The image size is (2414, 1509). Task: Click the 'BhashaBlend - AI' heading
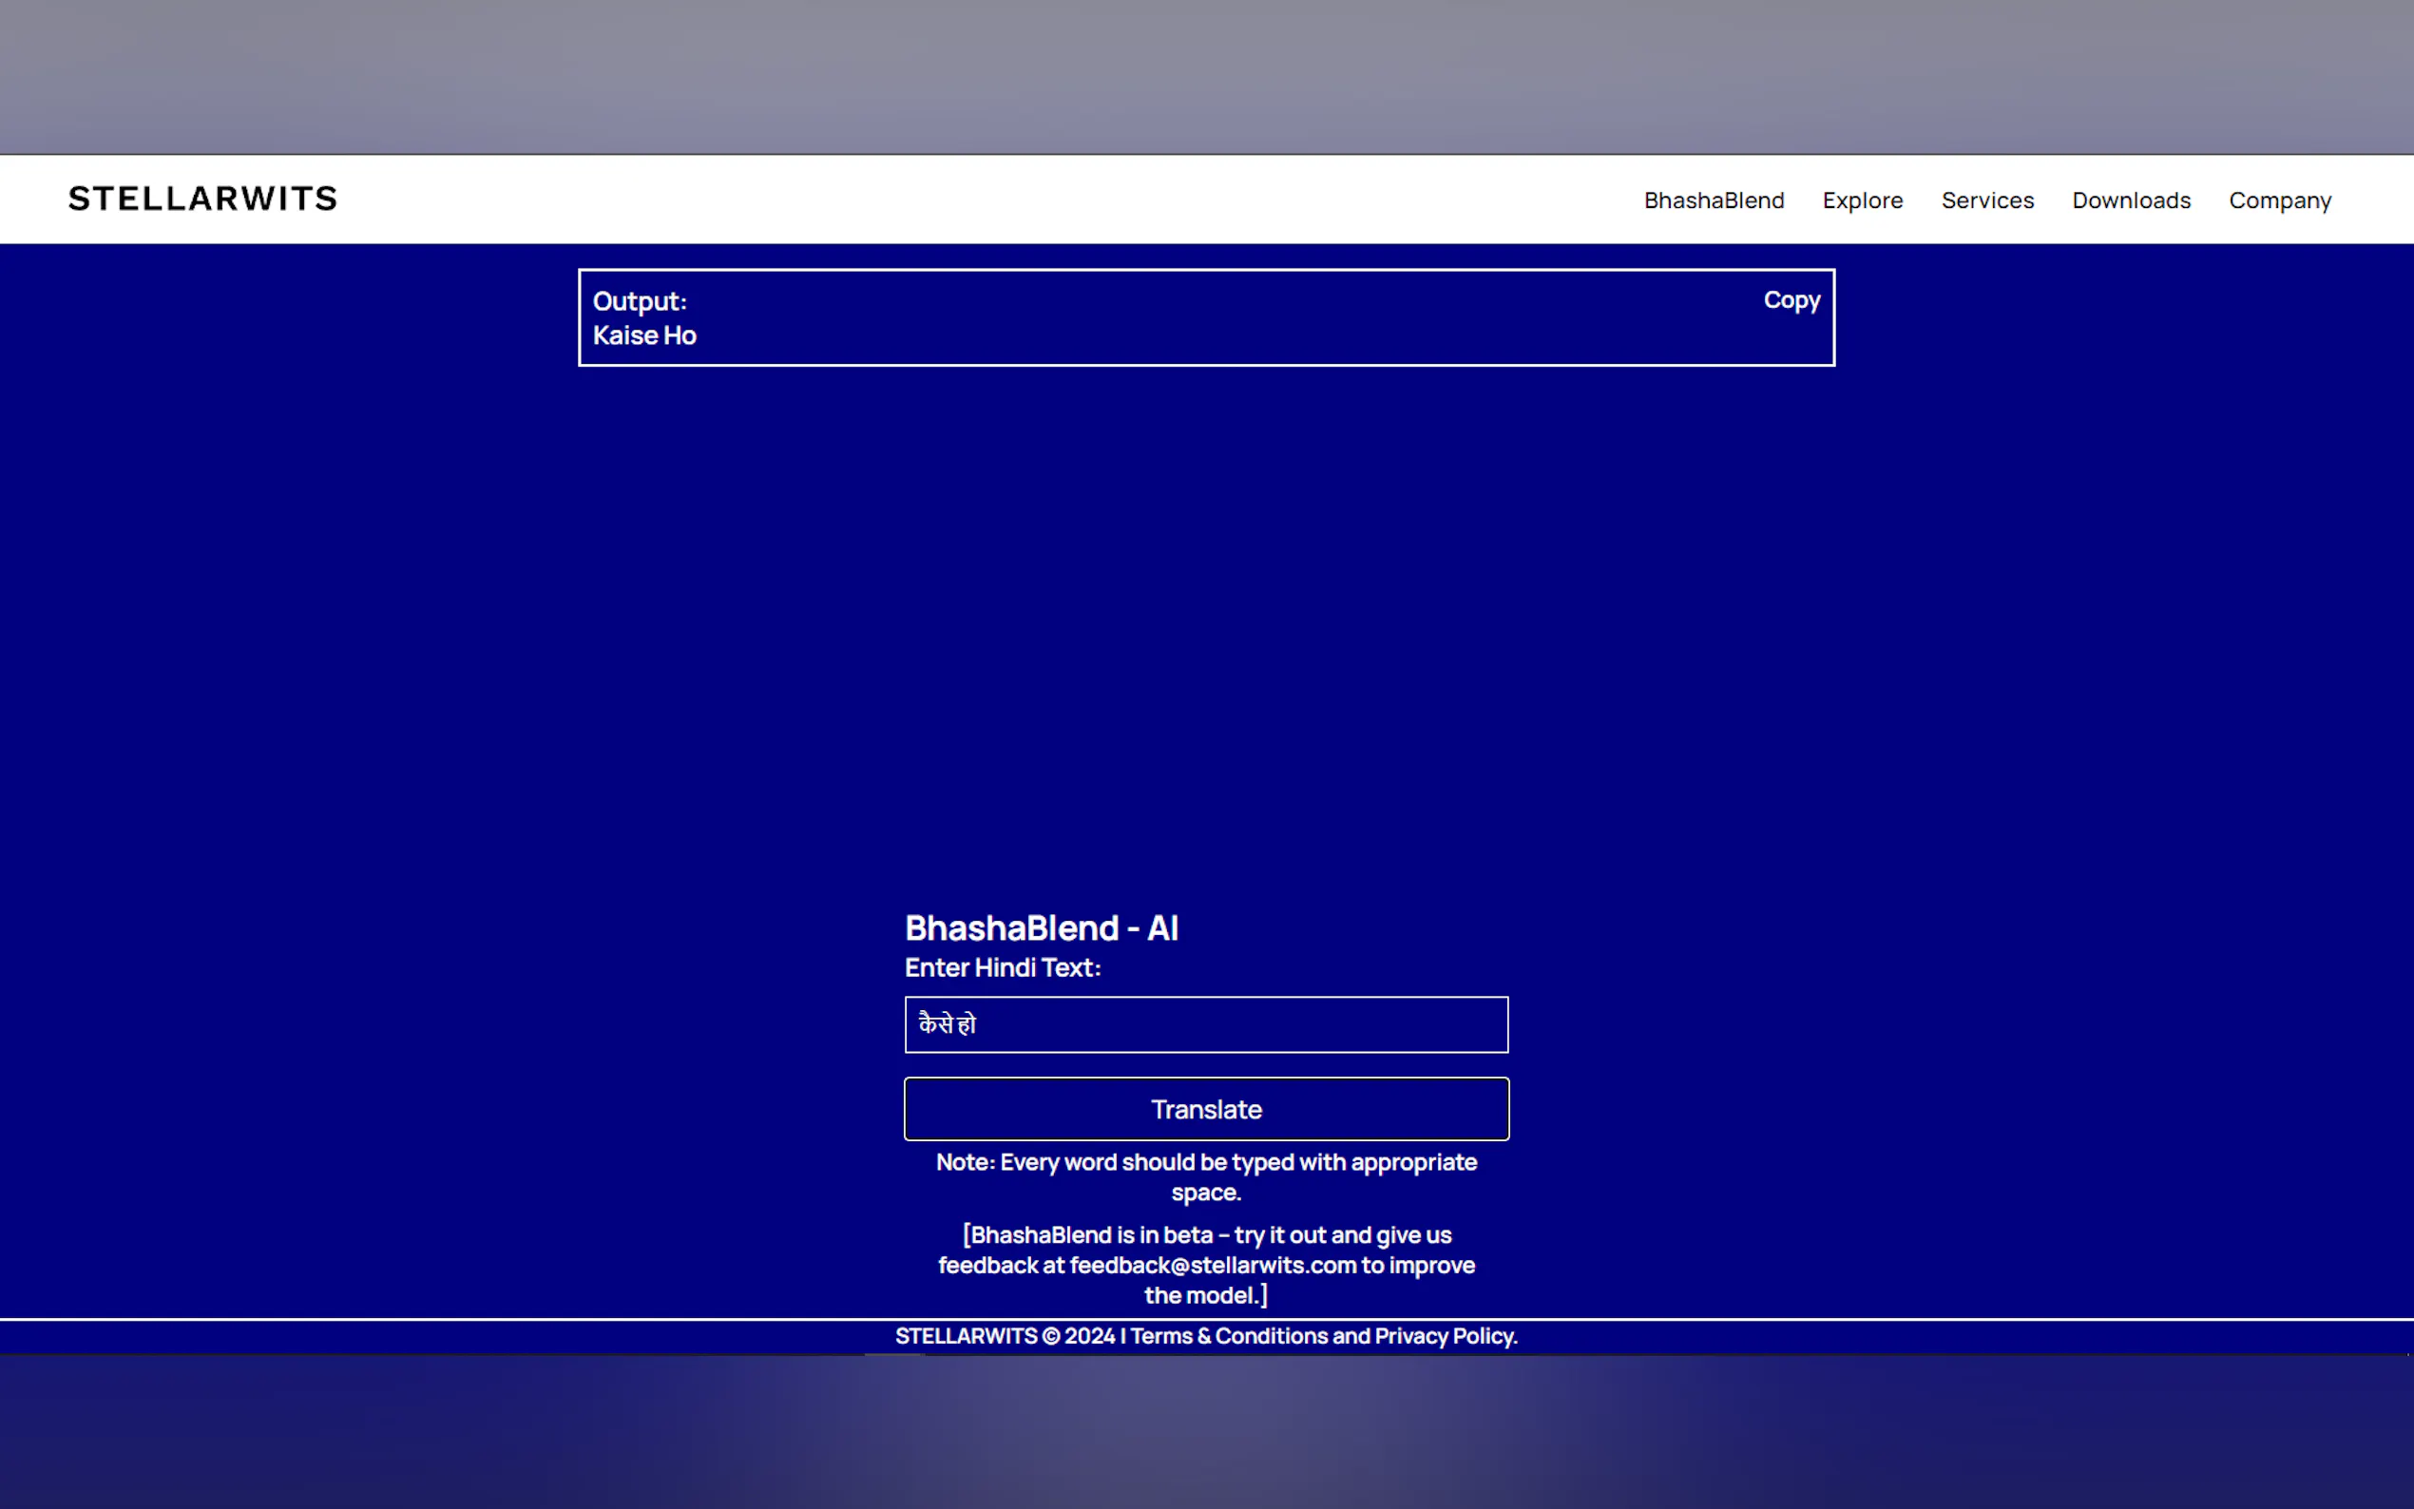(1041, 928)
